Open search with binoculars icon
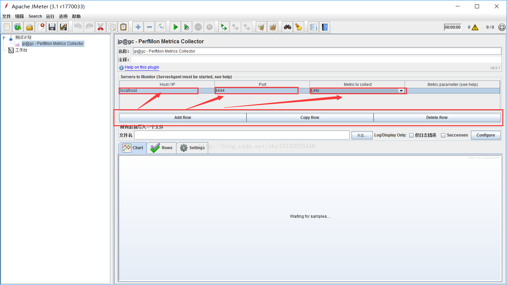507x285 pixels. click(288, 27)
